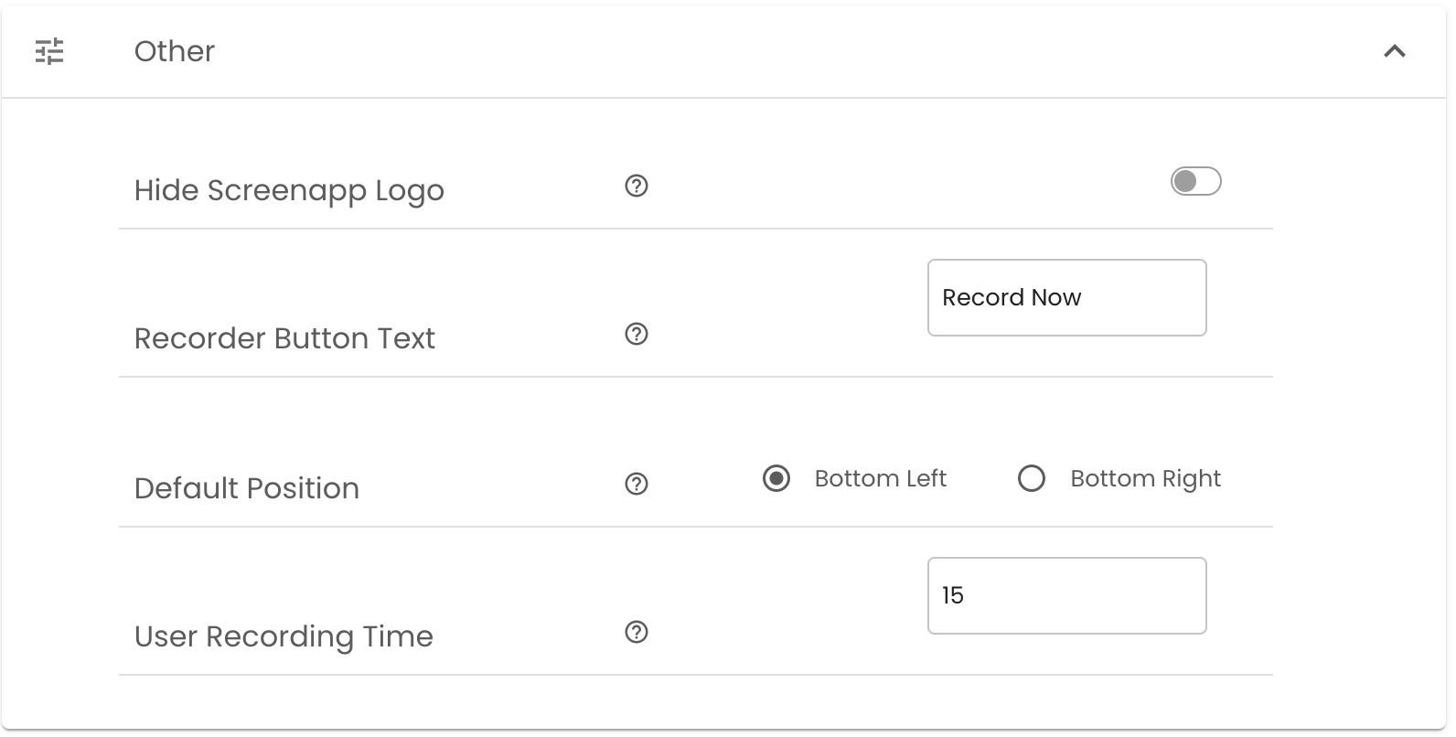This screenshot has height=737, width=1456.
Task: Open help for Recorder Button Text
Action: tap(637, 335)
